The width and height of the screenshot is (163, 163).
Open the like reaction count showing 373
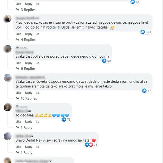coord(146,32)
